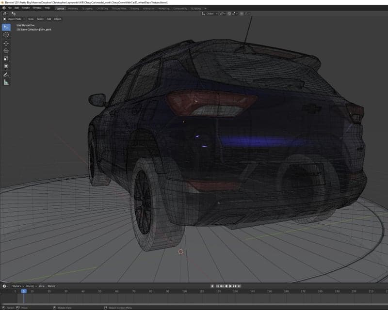Image resolution: width=388 pixels, height=310 pixels.
Task: Switch to the Compositing workspace tab
Action: tap(180, 8)
